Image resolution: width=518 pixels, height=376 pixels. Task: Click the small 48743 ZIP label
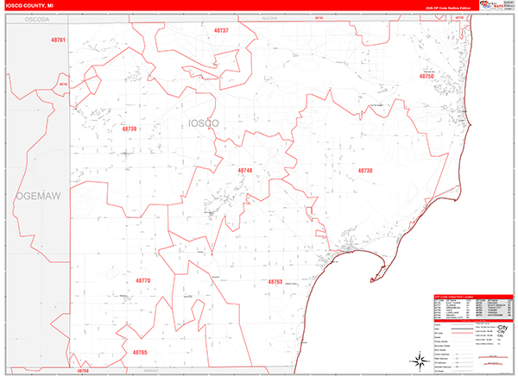tap(63, 85)
